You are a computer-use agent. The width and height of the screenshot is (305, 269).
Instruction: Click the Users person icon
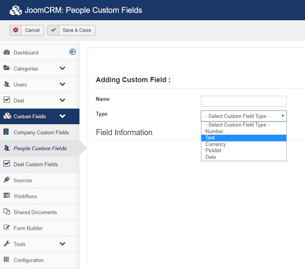[x=7, y=84]
